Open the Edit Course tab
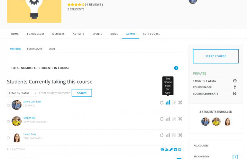 pos(151,34)
